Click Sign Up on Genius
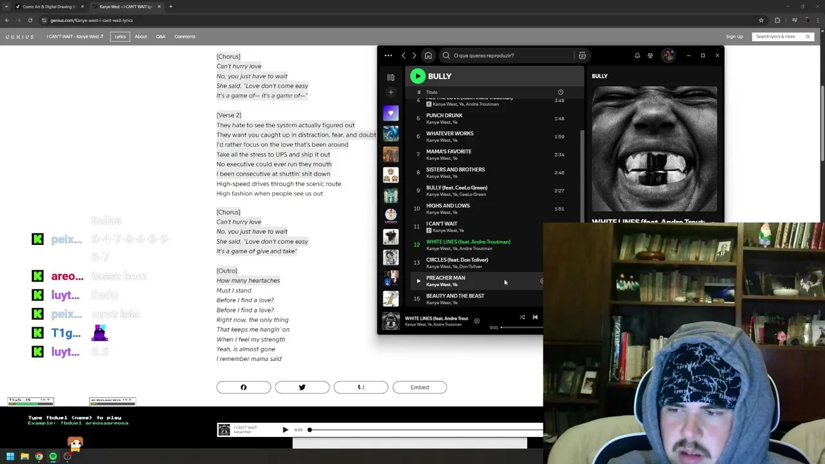Screen dimensions: 825x464 [734, 37]
